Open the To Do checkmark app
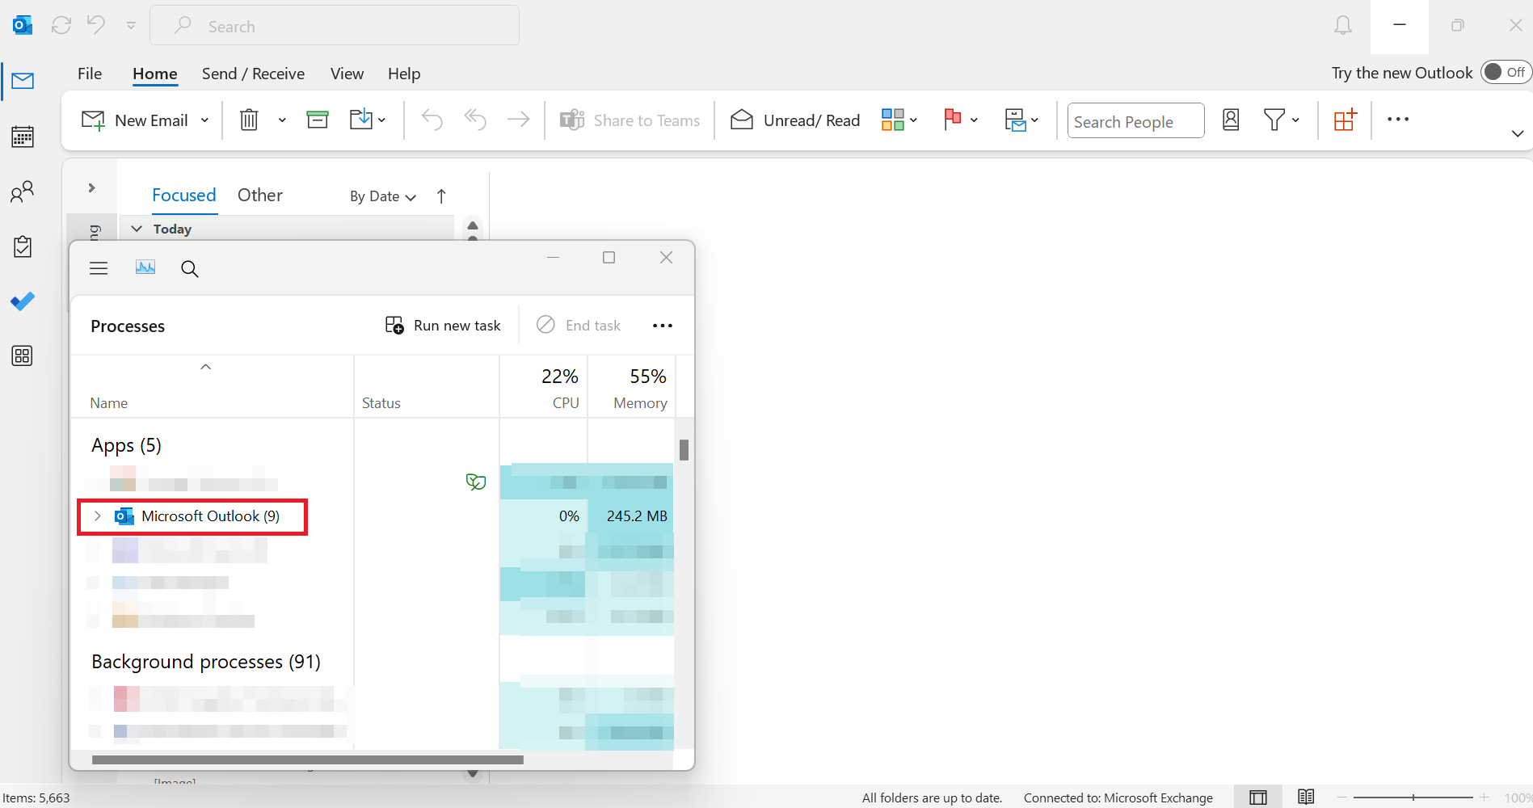Image resolution: width=1533 pixels, height=808 pixels. click(x=23, y=301)
